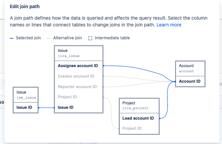This screenshot has height=144, width=222.
Task: Select Assignee account ID column in jira_issue
Action: pos(78,66)
